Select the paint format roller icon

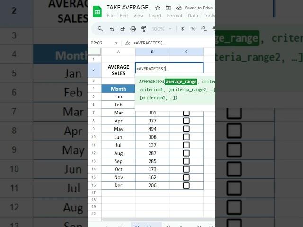pyautogui.click(x=143, y=29)
